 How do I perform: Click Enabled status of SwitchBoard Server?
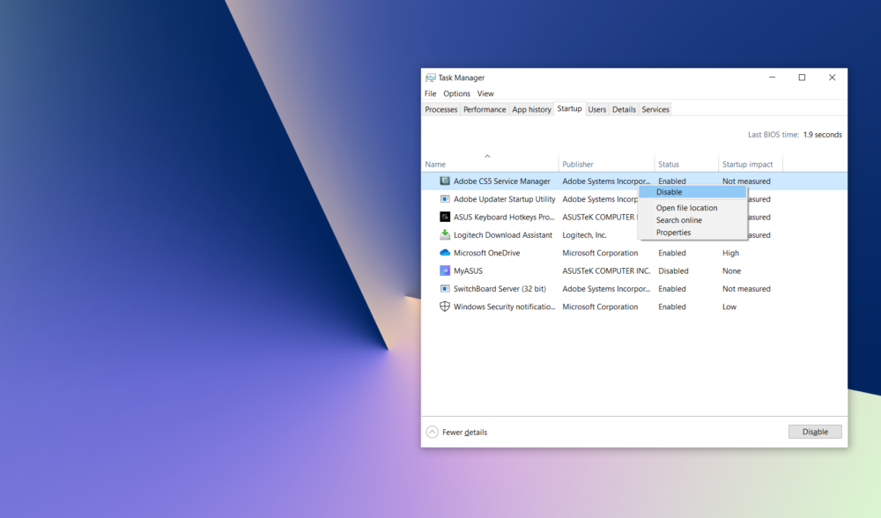click(672, 289)
